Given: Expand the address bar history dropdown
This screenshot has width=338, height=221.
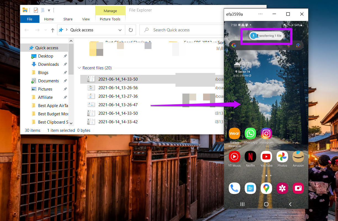Looking at the screenshot, I should [120, 30].
